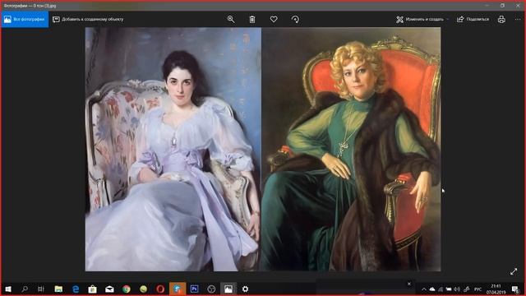Open the 'Все фотографии' gallery view

[x=25, y=20]
